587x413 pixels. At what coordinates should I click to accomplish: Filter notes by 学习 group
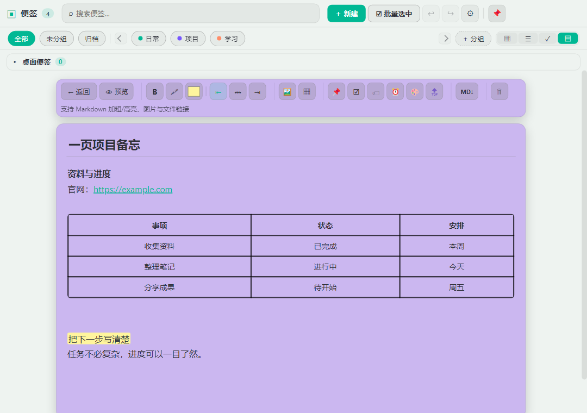228,39
